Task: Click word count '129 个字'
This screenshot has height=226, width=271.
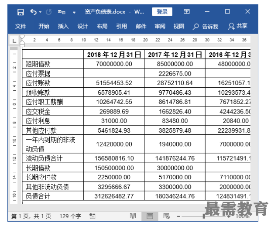Action: point(70,216)
